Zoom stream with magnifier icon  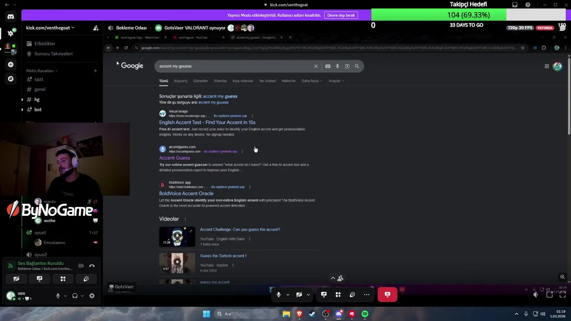pyautogui.click(x=563, y=277)
